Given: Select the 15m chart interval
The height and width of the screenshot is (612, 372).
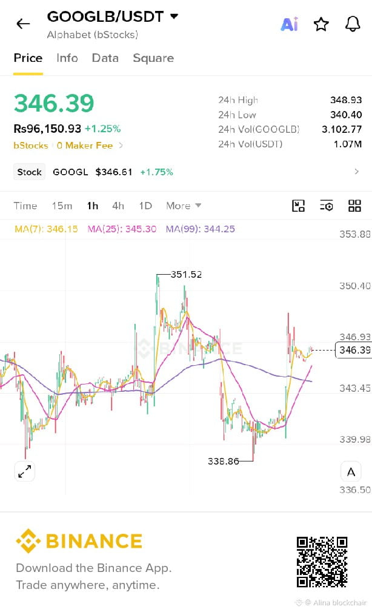Looking at the screenshot, I should (62, 206).
